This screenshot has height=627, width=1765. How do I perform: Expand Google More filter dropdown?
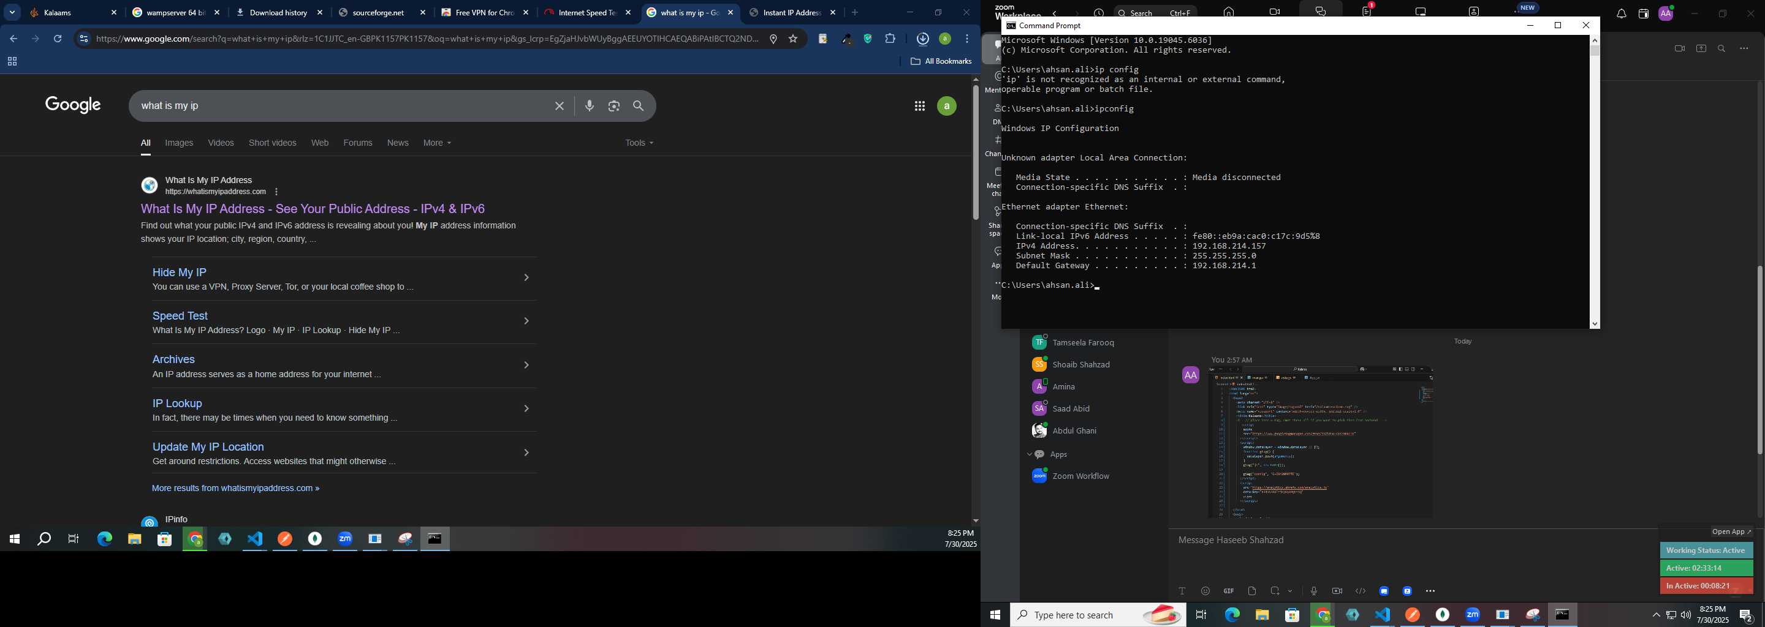pos(437,143)
